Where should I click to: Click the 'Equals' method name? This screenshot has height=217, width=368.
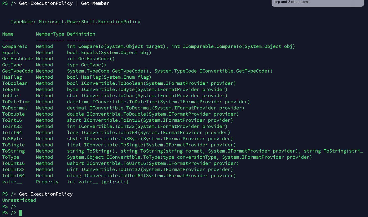coord(11,52)
